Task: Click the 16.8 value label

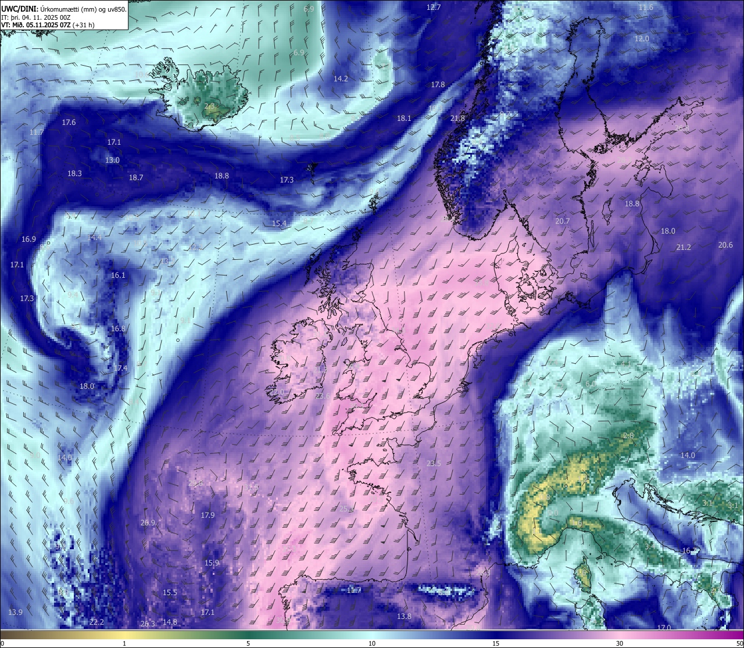Action: pyautogui.click(x=118, y=329)
